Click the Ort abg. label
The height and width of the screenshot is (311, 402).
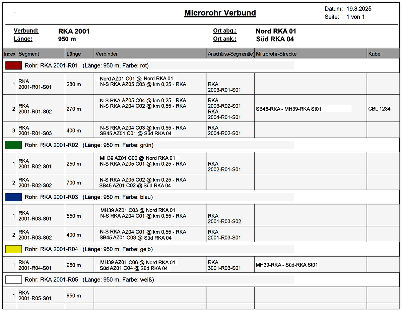tap(225, 31)
